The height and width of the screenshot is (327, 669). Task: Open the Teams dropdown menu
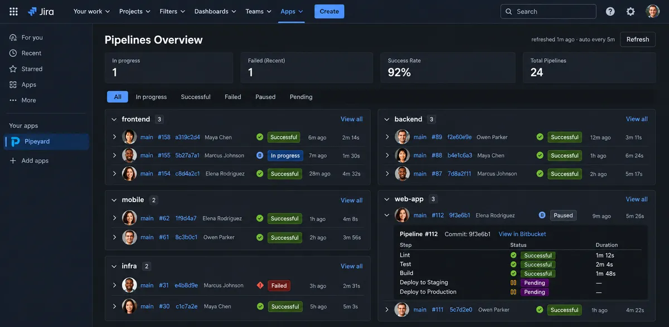(x=259, y=11)
